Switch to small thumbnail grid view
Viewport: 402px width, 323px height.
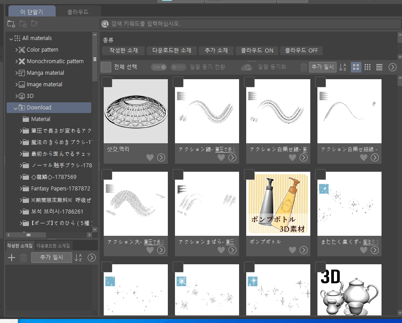[368, 67]
